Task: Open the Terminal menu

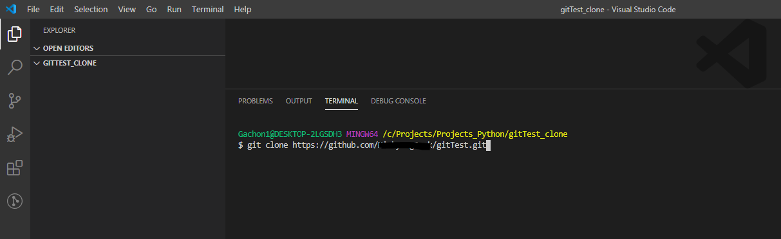Action: (x=208, y=10)
